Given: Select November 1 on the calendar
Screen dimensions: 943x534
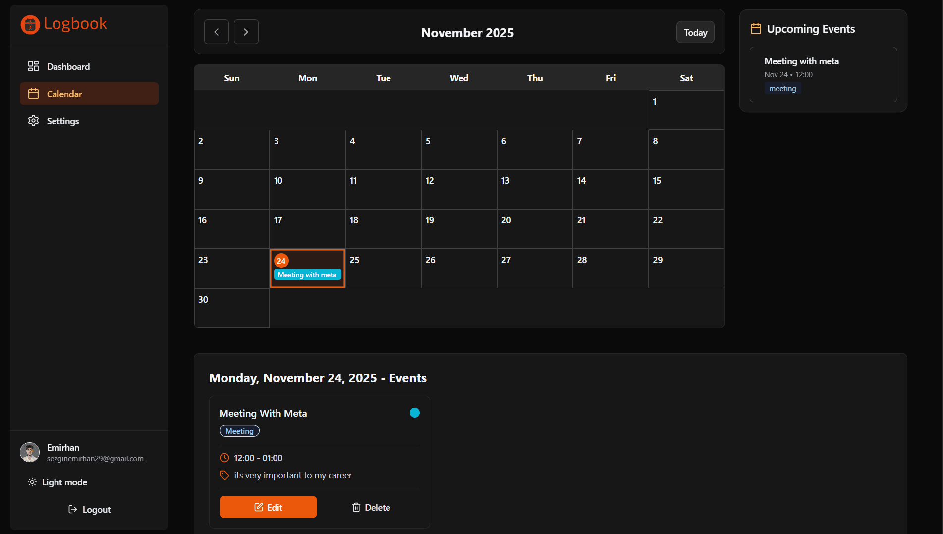Looking at the screenshot, I should click(x=686, y=110).
